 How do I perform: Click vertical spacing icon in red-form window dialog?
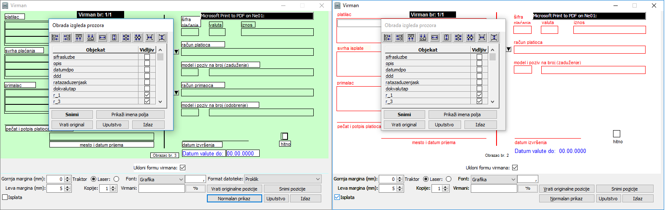[x=494, y=38]
